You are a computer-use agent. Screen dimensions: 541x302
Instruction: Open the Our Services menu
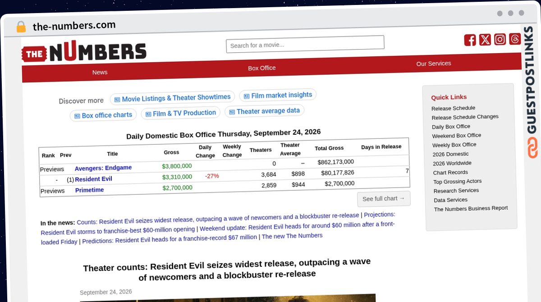tap(433, 64)
